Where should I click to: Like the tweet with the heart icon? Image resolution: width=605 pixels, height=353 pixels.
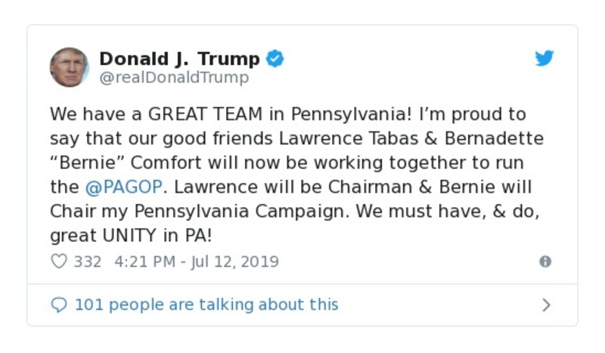pyautogui.click(x=59, y=262)
